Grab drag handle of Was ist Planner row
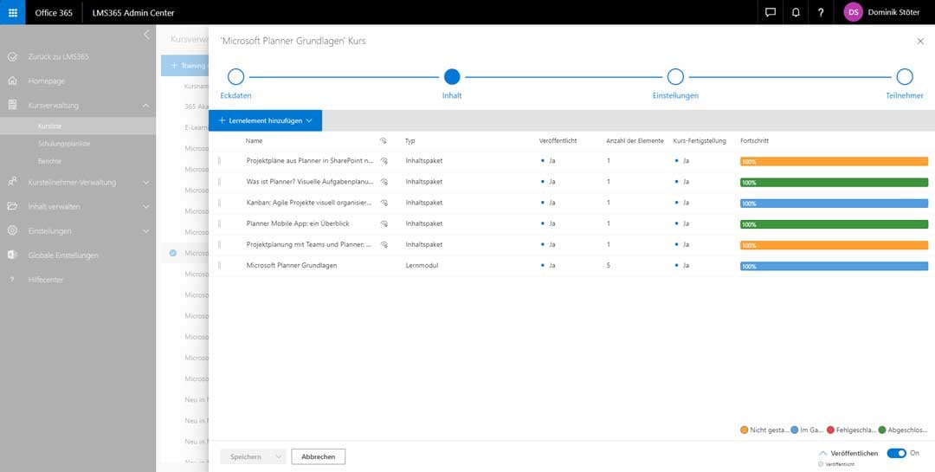This screenshot has width=935, height=472. [x=219, y=181]
